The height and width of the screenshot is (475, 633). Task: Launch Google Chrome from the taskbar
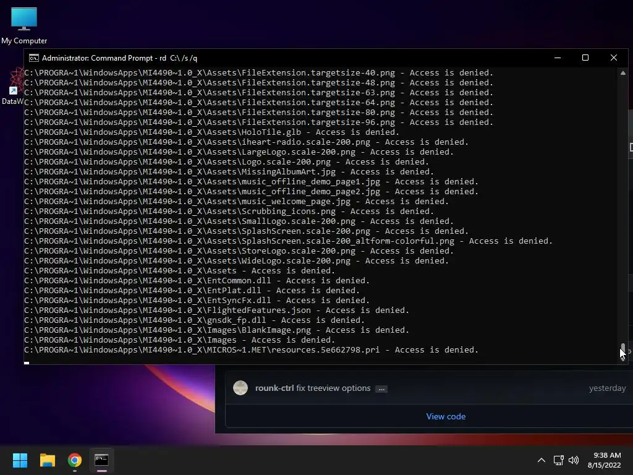75,460
